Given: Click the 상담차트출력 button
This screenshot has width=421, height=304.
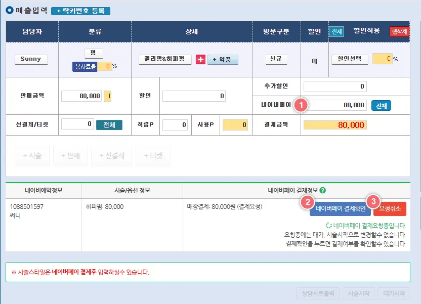Looking at the screenshot, I should click(318, 293).
